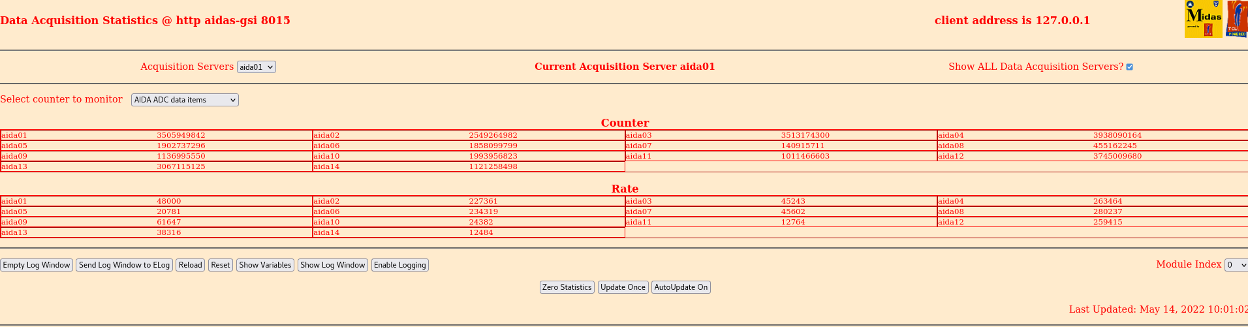
Task: Open the Module Index dropdown
Action: point(1236,265)
